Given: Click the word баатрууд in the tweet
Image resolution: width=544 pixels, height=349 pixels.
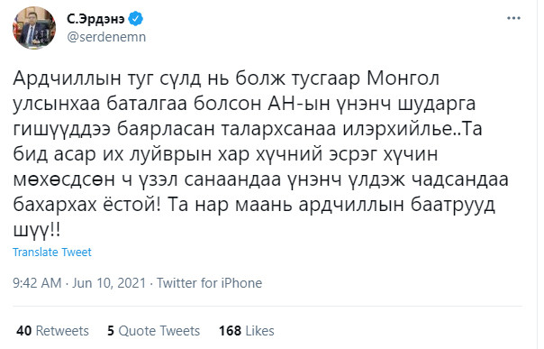Looking at the screenshot, I should 453,205.
